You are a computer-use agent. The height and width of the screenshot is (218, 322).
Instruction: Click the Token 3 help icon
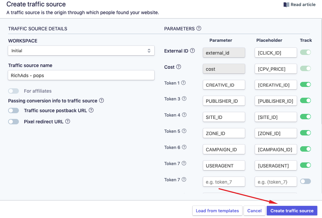pyautogui.click(x=184, y=99)
